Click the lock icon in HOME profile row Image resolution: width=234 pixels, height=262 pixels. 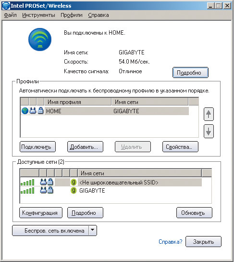click(41, 111)
